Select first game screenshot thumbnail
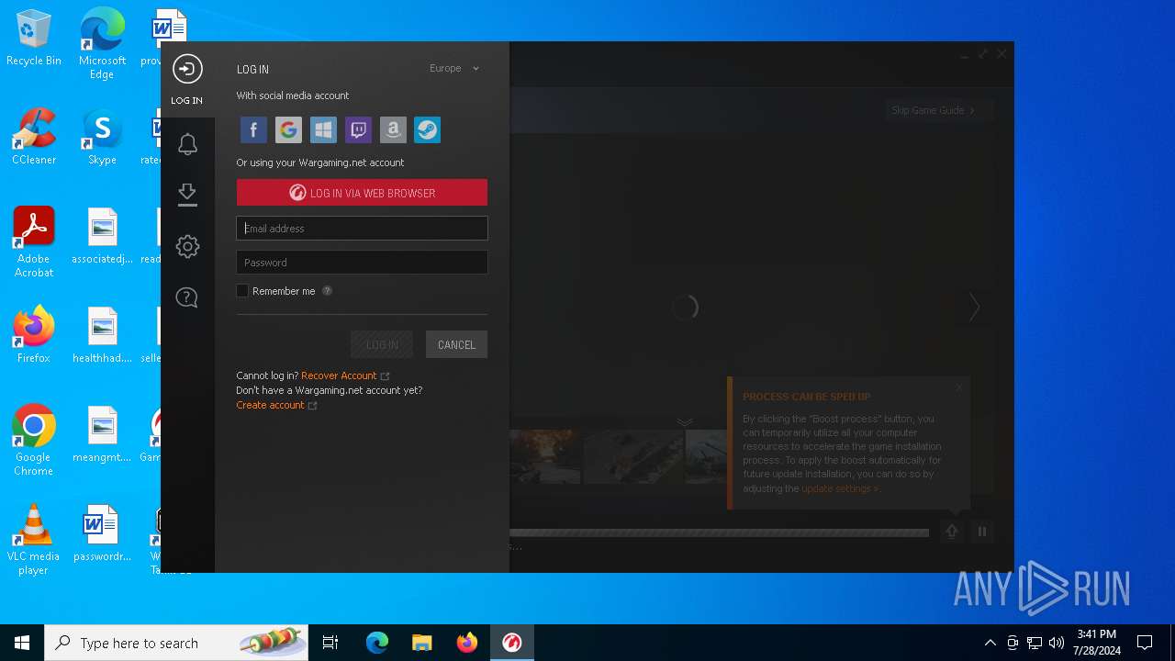Viewport: 1175px width, 661px height. tap(545, 456)
